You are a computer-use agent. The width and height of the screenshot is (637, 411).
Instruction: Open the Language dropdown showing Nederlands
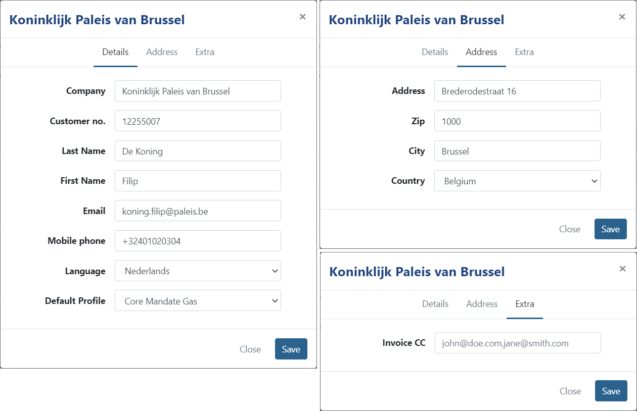pos(198,271)
